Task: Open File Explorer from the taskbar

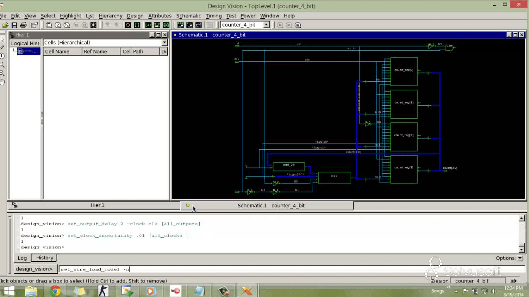Action: coord(31,291)
